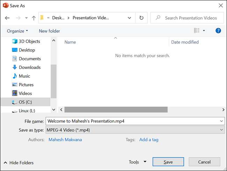227x171 pixels.
Task: Refresh the current folder view
Action: click(141, 18)
